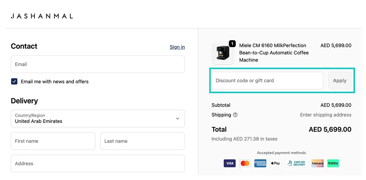
Task: Click the Miele CM 6160 product name
Action: (x=274, y=53)
